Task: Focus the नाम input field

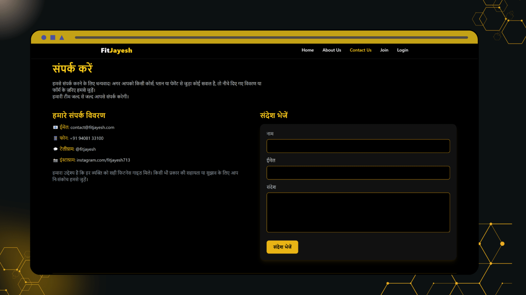Action: [x=358, y=146]
